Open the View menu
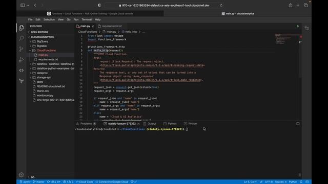 [x=60, y=19]
